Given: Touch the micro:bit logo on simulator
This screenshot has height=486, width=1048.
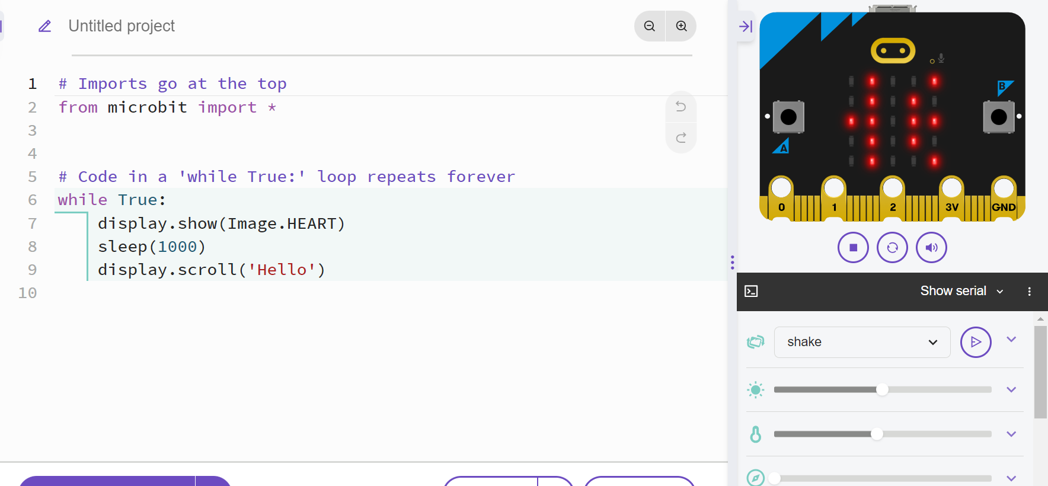Looking at the screenshot, I should [893, 51].
